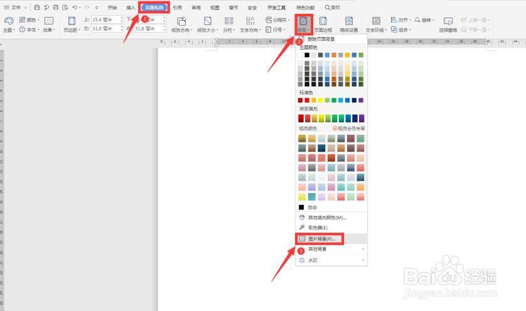This screenshot has height=311, width=526.
Task: Click the 选择窗格 selection pane button
Action: pyautogui.click(x=448, y=25)
